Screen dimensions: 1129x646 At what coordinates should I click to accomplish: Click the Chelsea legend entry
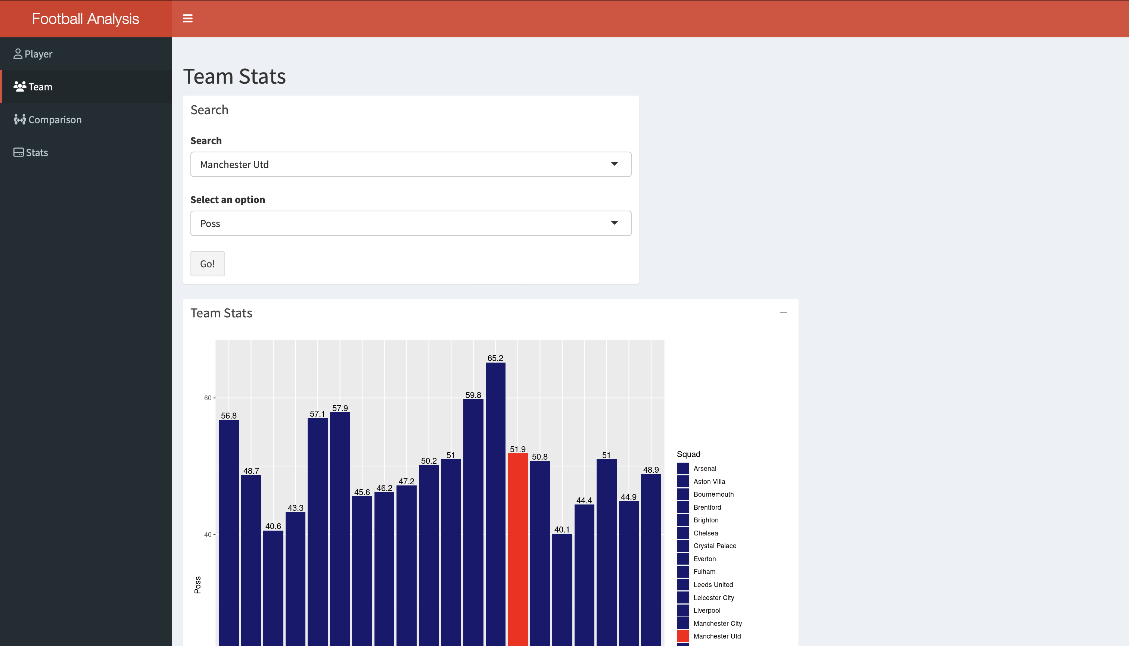705,533
